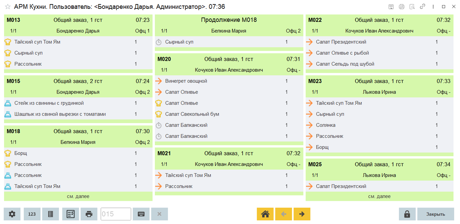Open the checklist icon in bottom toolbar
Viewport: 460px width, 224px height.
coord(71,214)
